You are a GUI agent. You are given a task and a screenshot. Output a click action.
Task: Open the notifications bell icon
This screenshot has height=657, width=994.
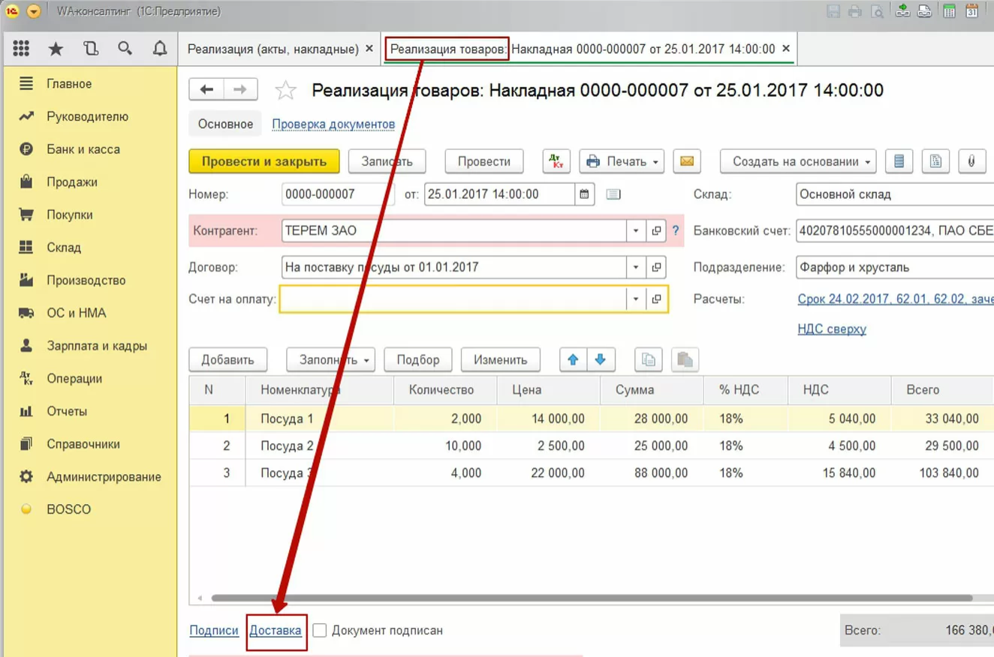coord(160,49)
